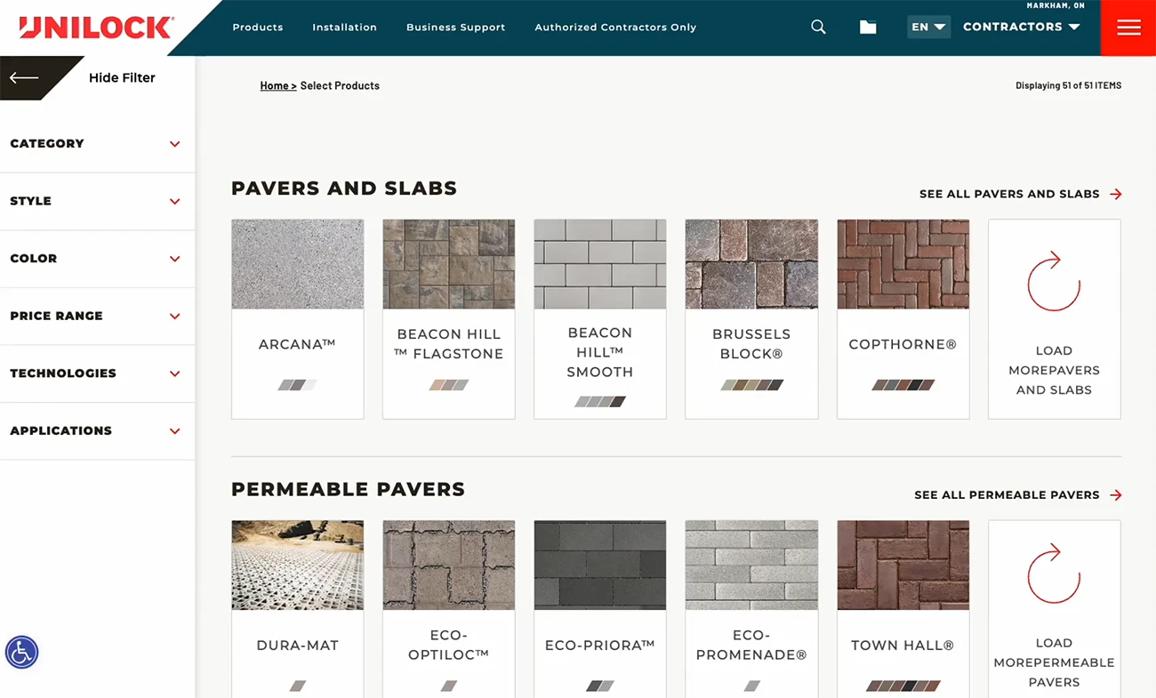Expand the Price Range filter
1156x698 pixels.
[x=97, y=317]
